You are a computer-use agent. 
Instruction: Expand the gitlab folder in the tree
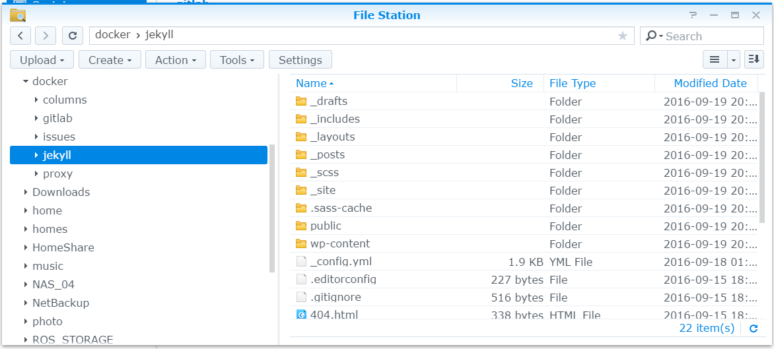coord(36,118)
